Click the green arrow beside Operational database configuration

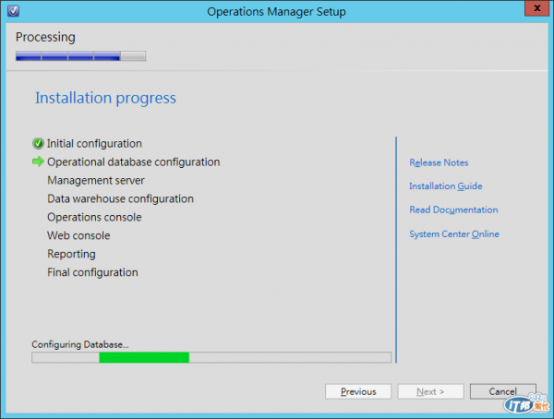click(38, 162)
